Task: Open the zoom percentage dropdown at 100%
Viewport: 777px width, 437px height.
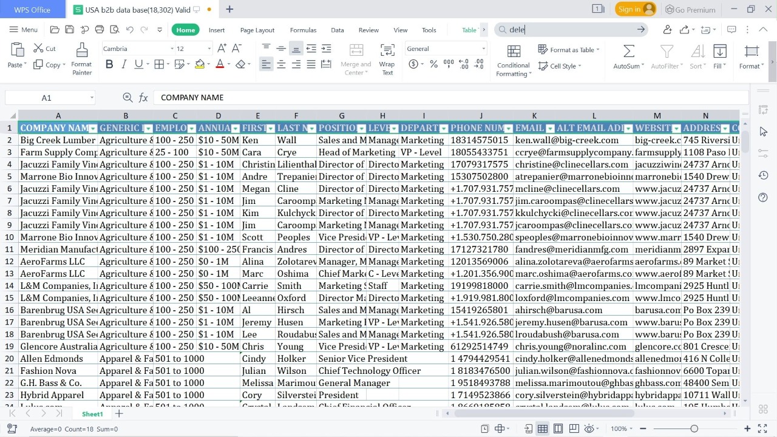Action: tap(632, 429)
